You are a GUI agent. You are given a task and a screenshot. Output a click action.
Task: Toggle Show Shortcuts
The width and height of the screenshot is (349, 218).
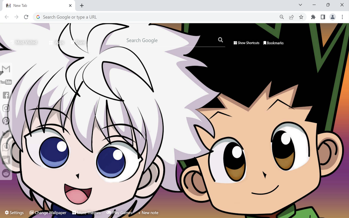[246, 43]
